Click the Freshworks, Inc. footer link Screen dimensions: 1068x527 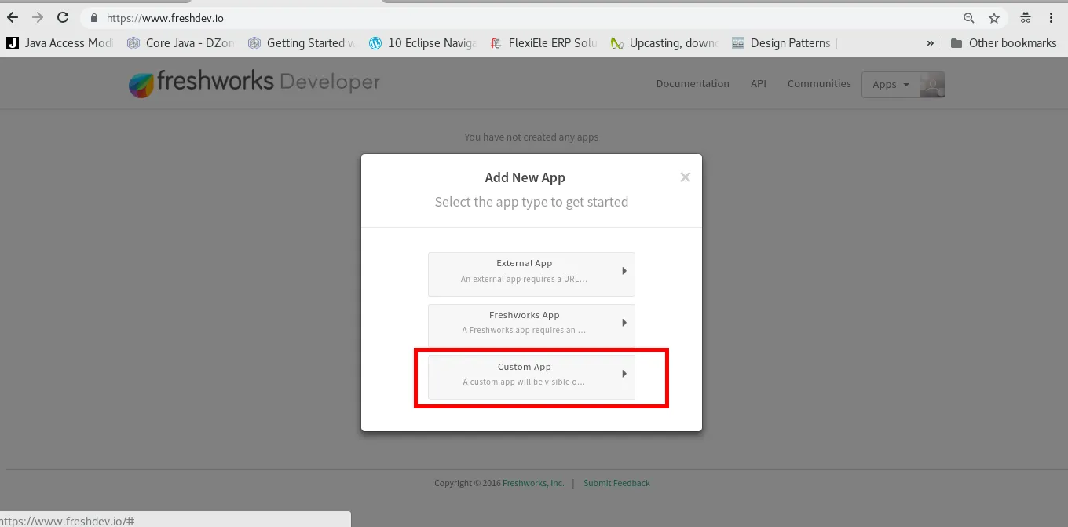533,484
